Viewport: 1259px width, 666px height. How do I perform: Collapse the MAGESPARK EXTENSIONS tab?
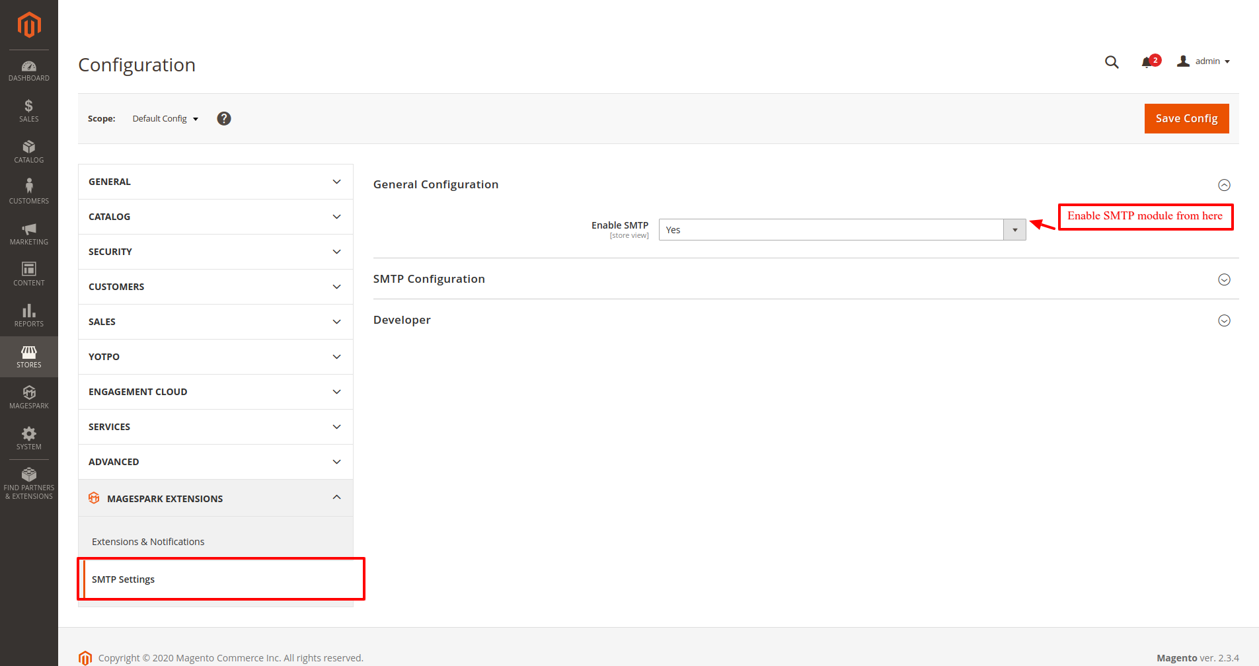215,498
